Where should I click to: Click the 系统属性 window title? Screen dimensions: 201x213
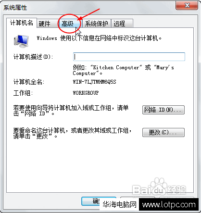pyautogui.click(x=15, y=8)
